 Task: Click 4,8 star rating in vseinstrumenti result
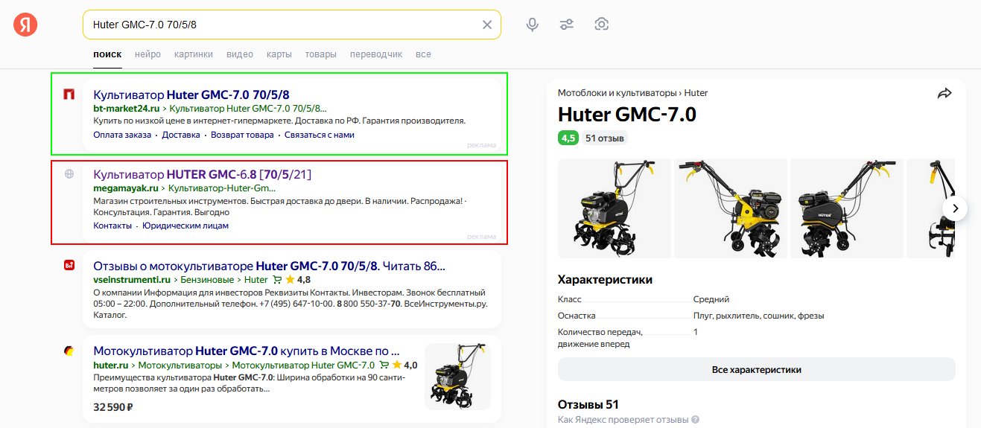pyautogui.click(x=298, y=280)
